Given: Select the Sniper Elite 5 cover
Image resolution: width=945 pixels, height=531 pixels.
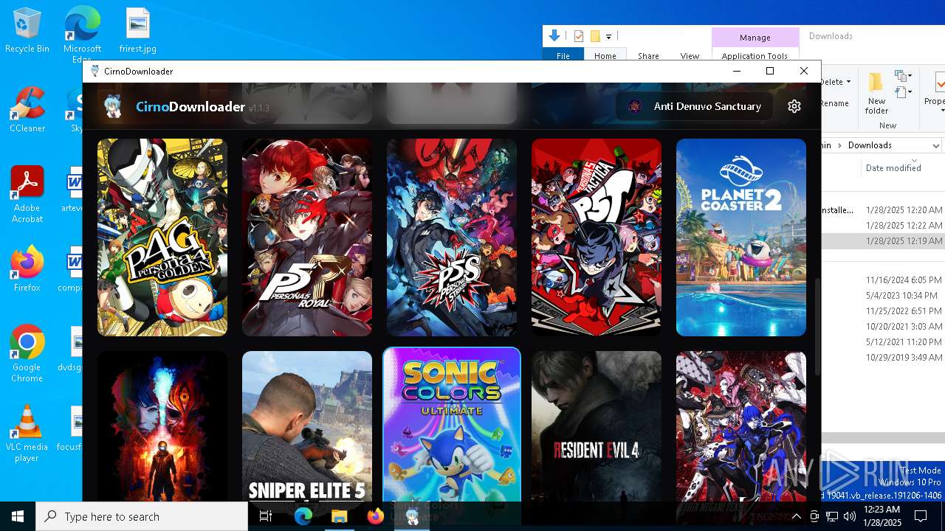Looking at the screenshot, I should [307, 426].
